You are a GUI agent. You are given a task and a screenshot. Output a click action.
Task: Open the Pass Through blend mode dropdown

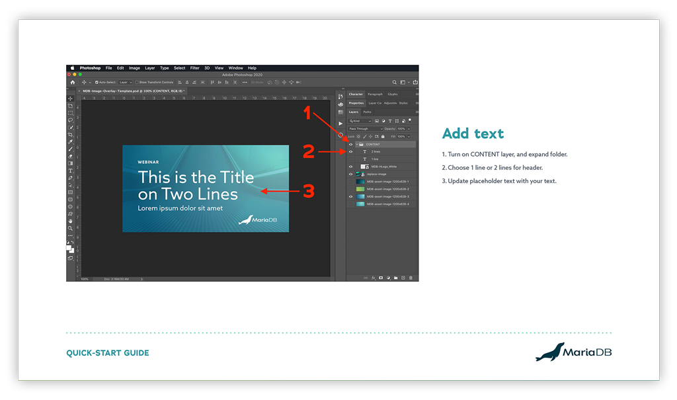click(366, 129)
